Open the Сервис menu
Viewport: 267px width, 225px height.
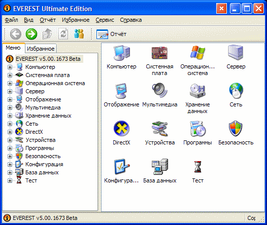tap(105, 20)
